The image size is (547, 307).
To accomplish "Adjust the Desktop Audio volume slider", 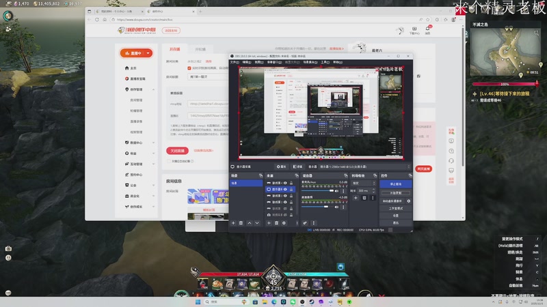I will (317, 207).
